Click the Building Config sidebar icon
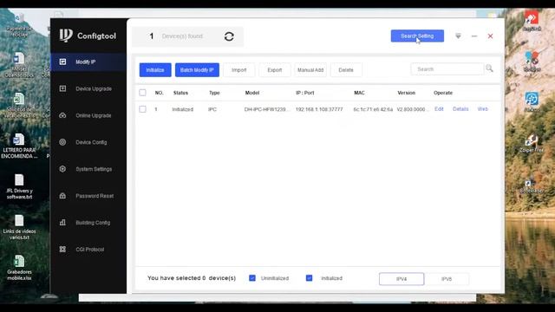 pyautogui.click(x=62, y=223)
